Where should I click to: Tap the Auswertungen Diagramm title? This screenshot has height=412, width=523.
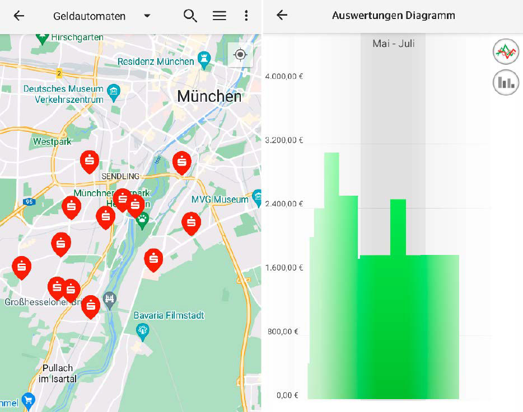click(x=394, y=15)
